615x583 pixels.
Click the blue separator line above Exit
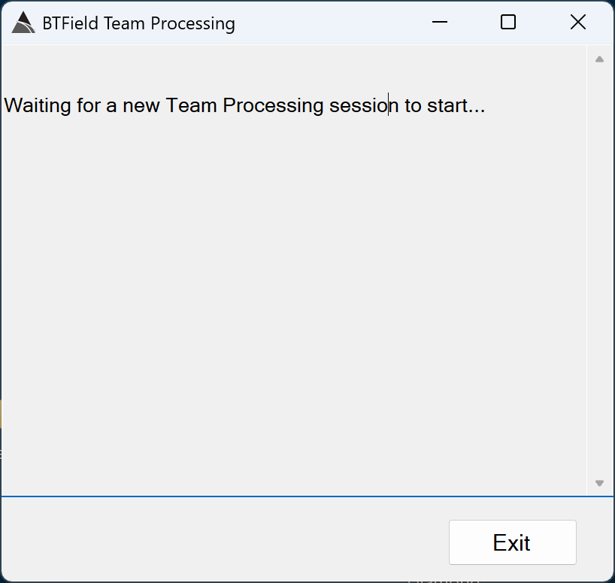(x=301, y=496)
